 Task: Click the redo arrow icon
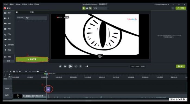[7, 71]
